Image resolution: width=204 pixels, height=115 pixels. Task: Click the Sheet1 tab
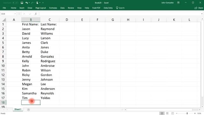[x=18, y=109]
